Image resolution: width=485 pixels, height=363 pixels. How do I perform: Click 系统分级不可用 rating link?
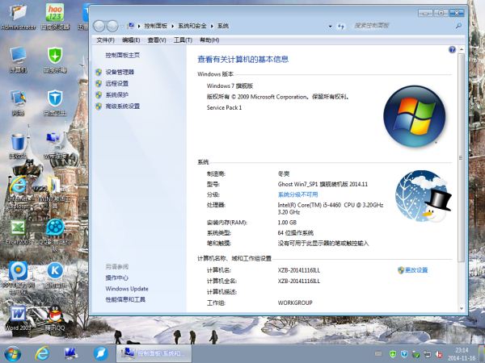point(297,194)
